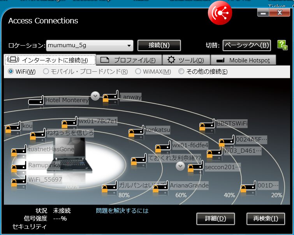Viewport: 294px width, 235px height.
Task: Click the Hotel Monterey network label
Action: (67, 100)
